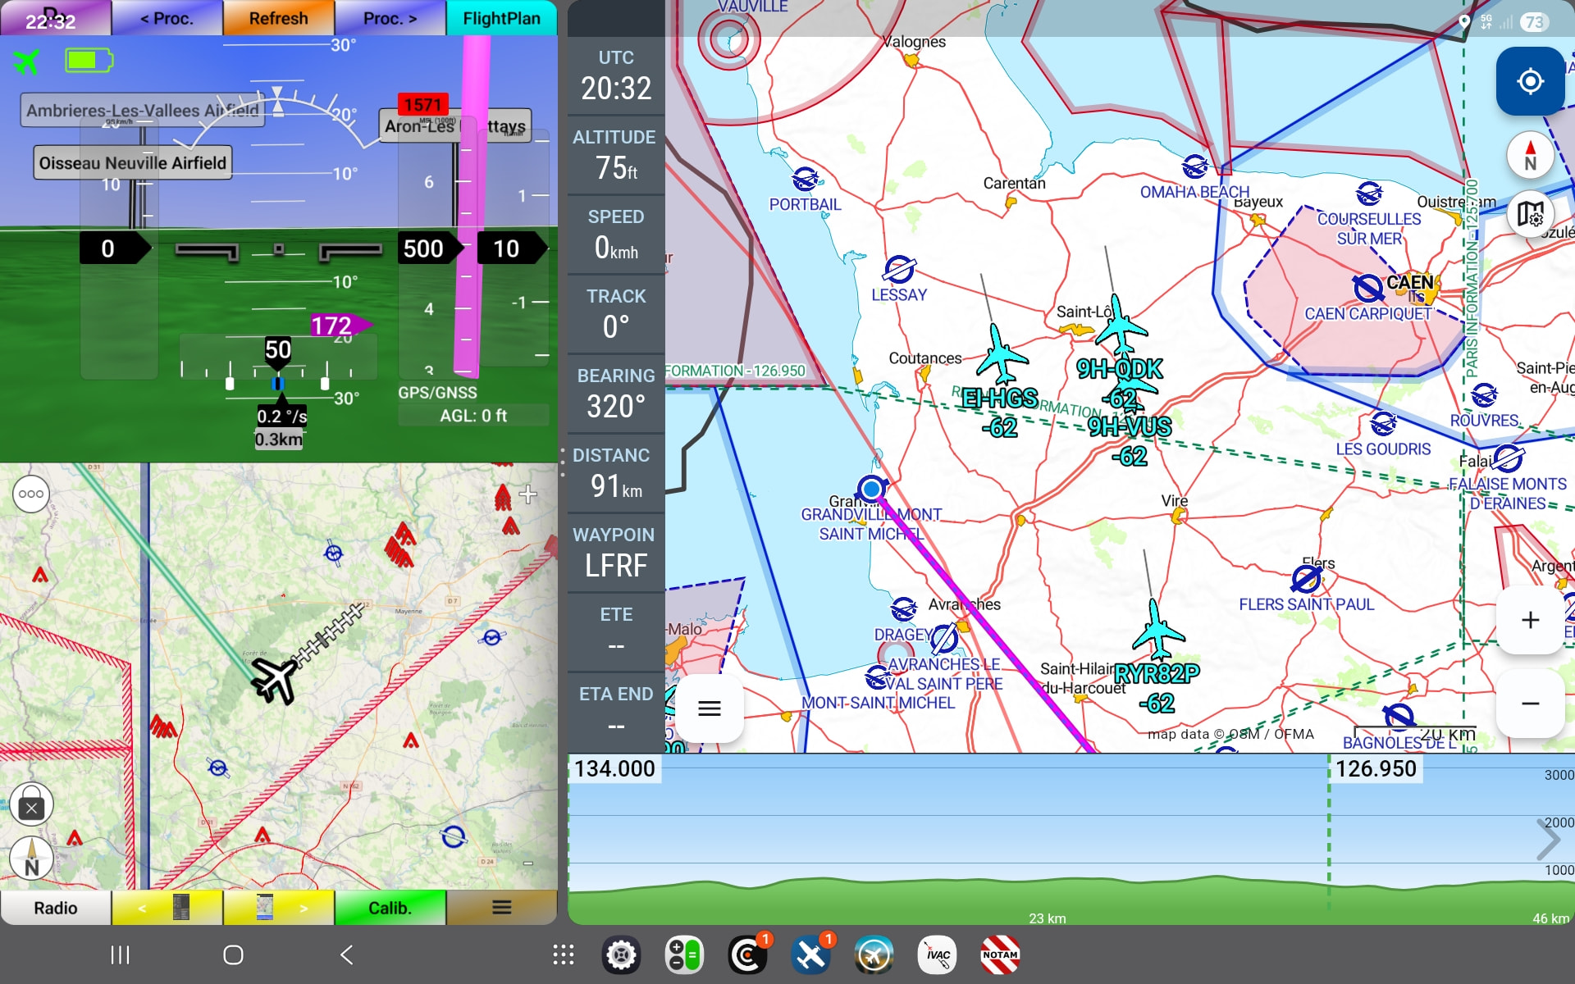Zoom out with the minus button
1575x984 pixels.
point(1529,704)
